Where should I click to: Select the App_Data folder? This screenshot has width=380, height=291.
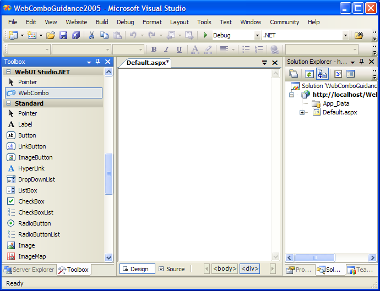335,103
